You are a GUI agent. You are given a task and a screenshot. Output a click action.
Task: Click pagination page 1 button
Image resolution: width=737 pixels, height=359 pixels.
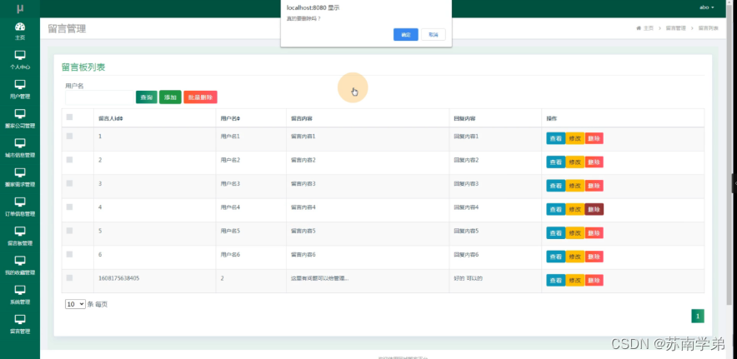coord(698,317)
